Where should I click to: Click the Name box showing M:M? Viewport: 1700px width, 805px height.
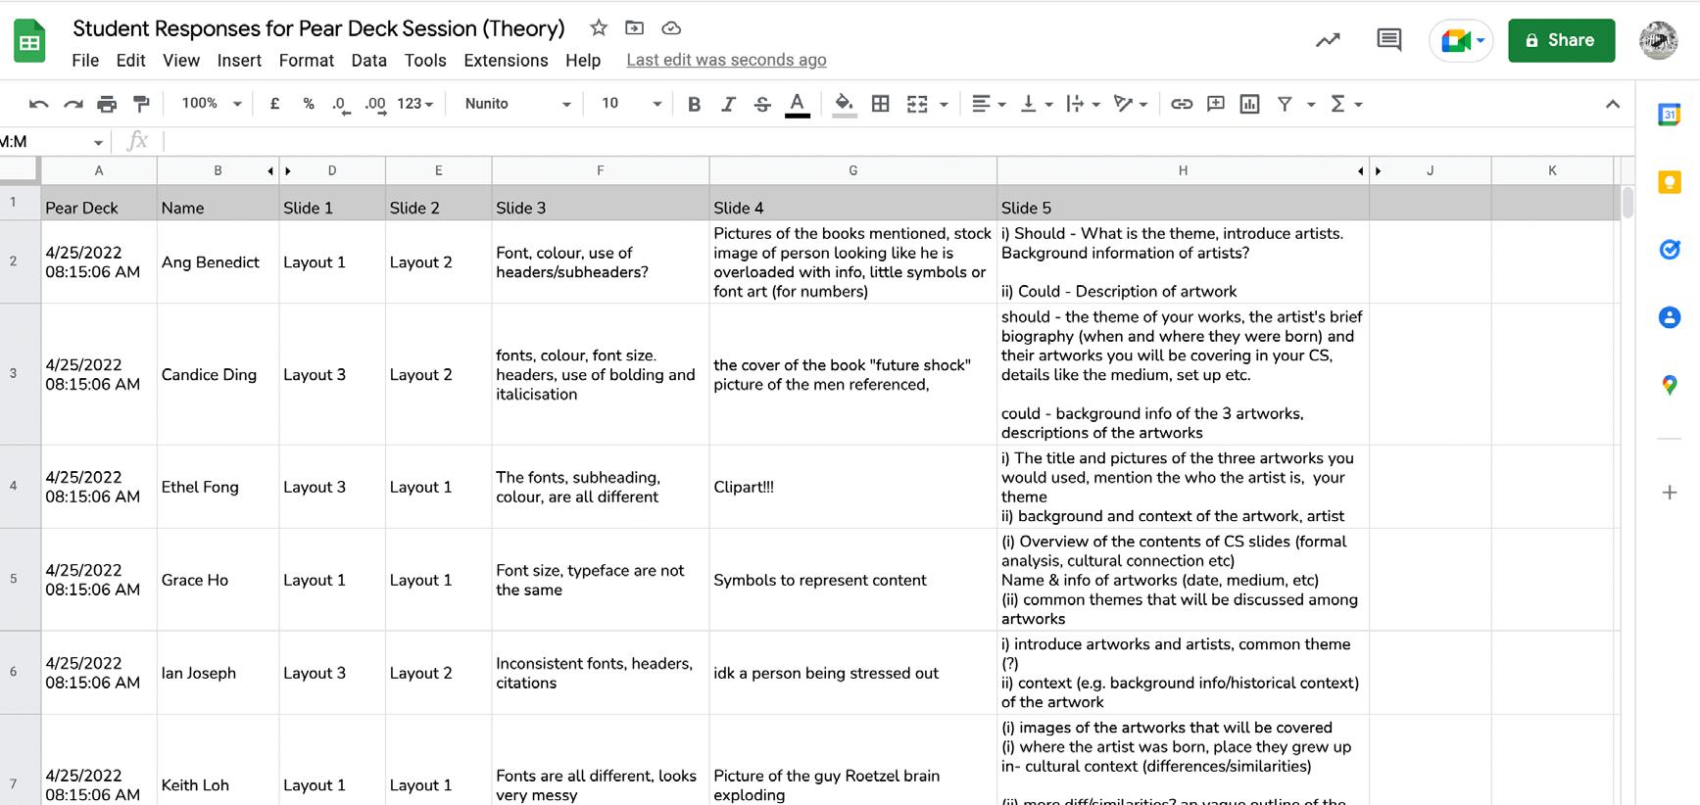tap(54, 142)
